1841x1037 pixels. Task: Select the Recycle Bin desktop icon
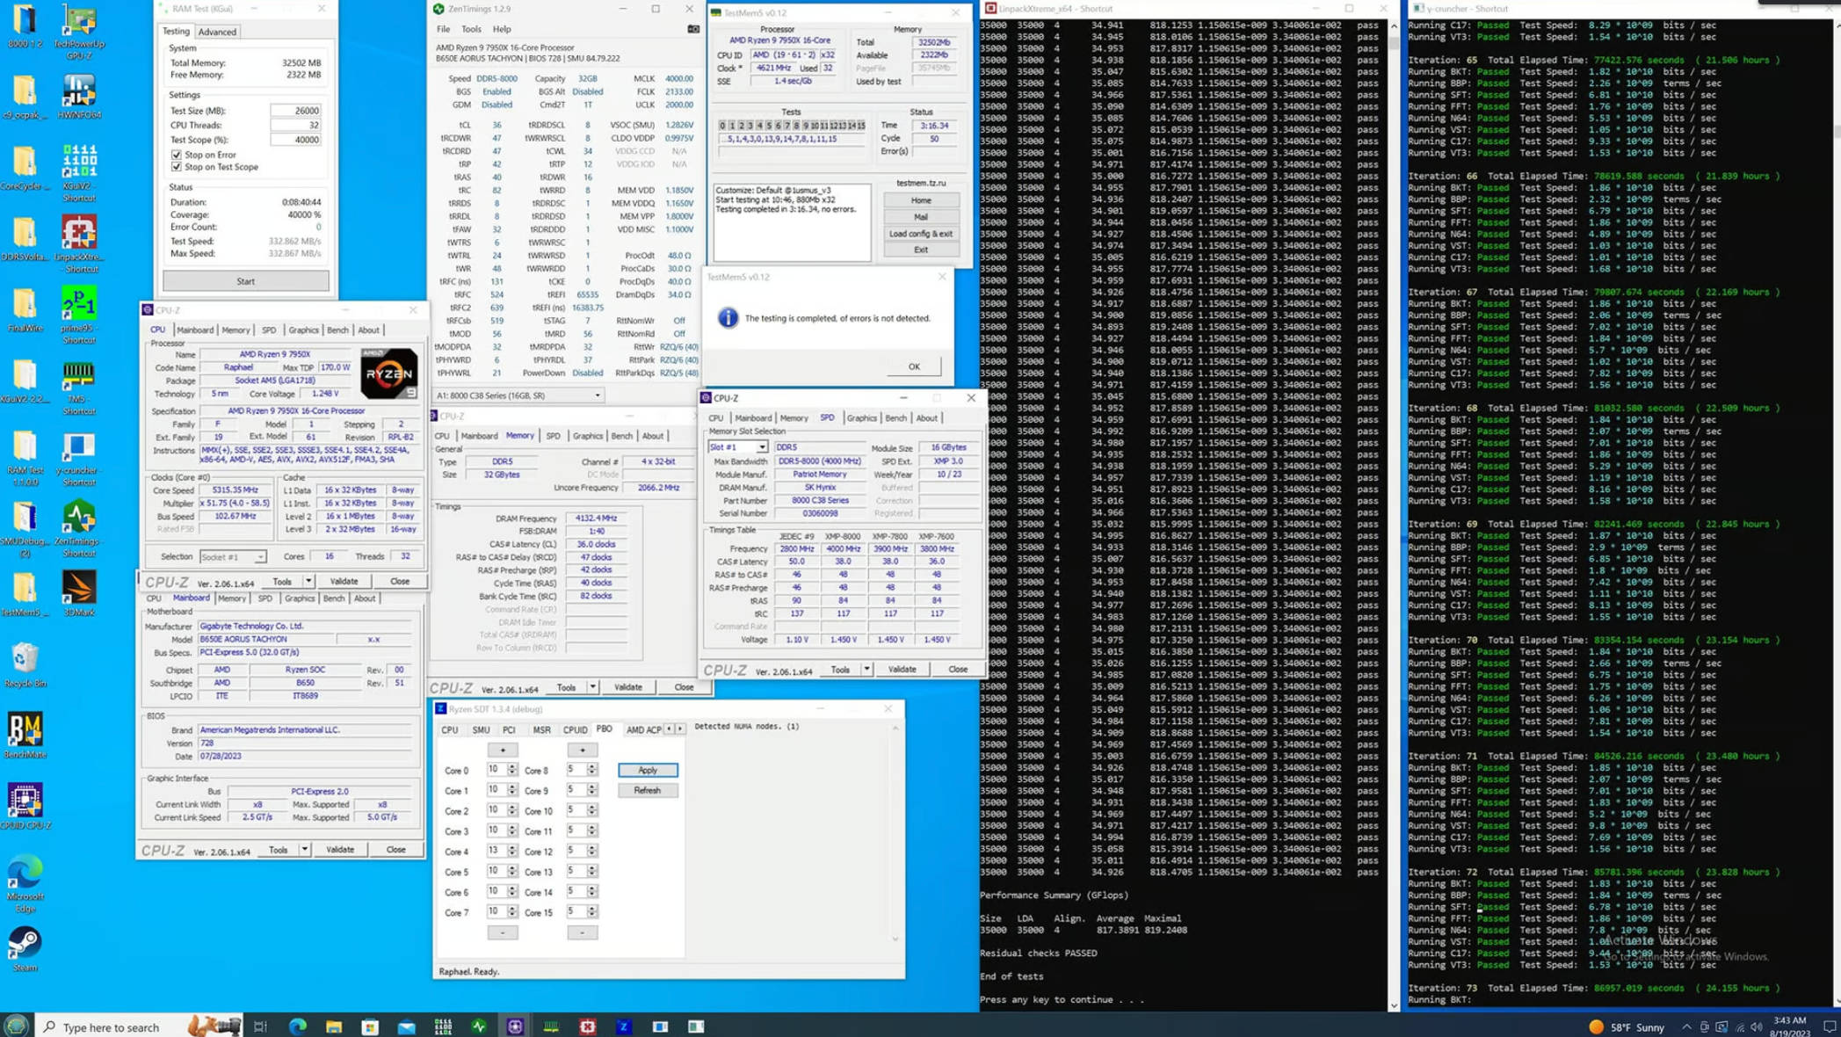click(x=25, y=664)
